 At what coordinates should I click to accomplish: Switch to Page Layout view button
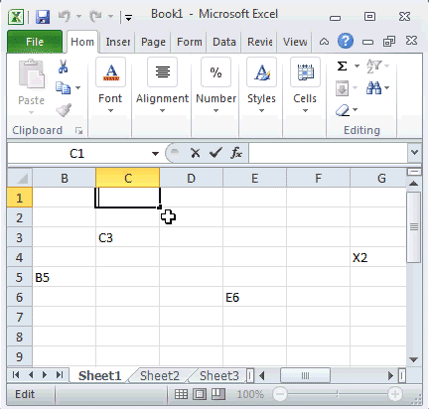tap(200, 394)
